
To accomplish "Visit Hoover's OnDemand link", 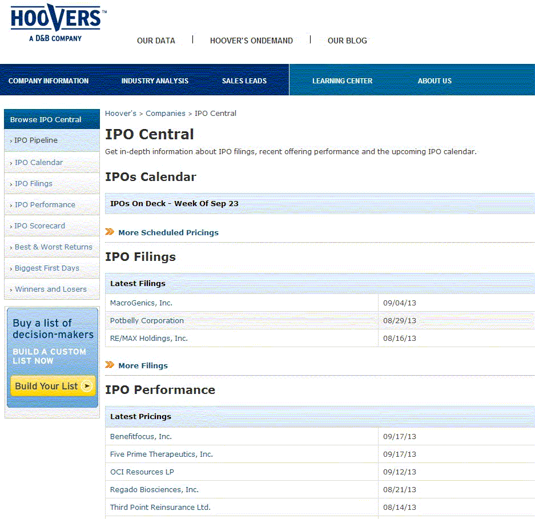I will [x=251, y=41].
